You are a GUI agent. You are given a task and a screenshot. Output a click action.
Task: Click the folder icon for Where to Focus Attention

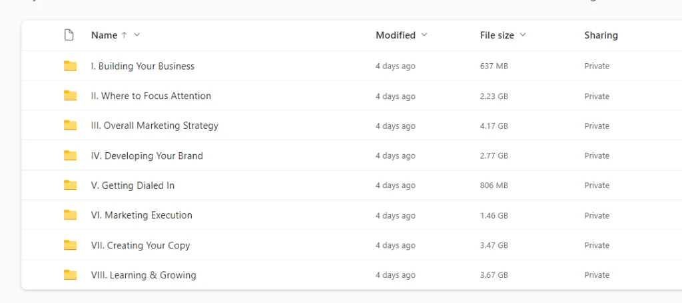point(70,96)
